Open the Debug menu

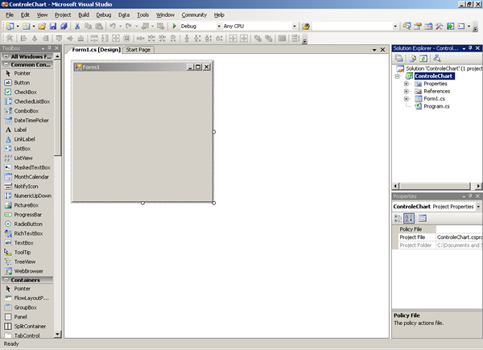tap(104, 14)
